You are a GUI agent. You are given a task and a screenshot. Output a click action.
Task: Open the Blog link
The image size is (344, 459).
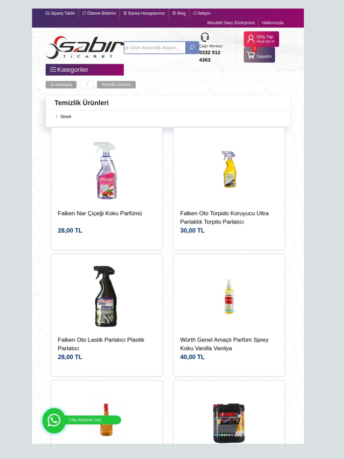click(x=179, y=13)
